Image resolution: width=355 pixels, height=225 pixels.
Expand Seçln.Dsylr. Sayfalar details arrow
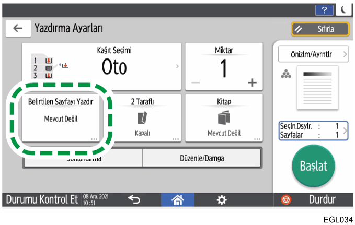[346, 129]
